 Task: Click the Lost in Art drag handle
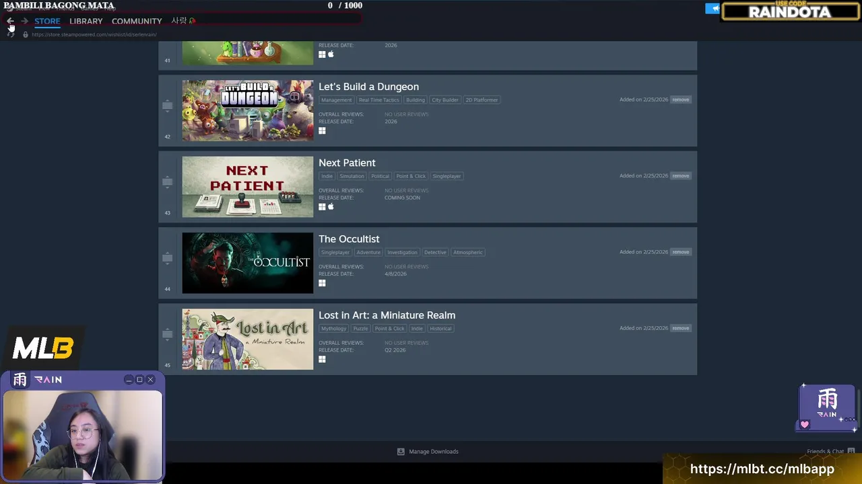(x=167, y=333)
